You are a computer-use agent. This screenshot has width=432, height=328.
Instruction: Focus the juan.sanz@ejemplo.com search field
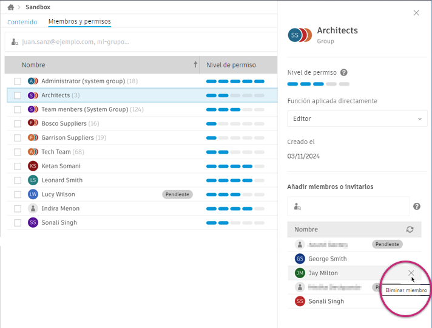[141, 42]
